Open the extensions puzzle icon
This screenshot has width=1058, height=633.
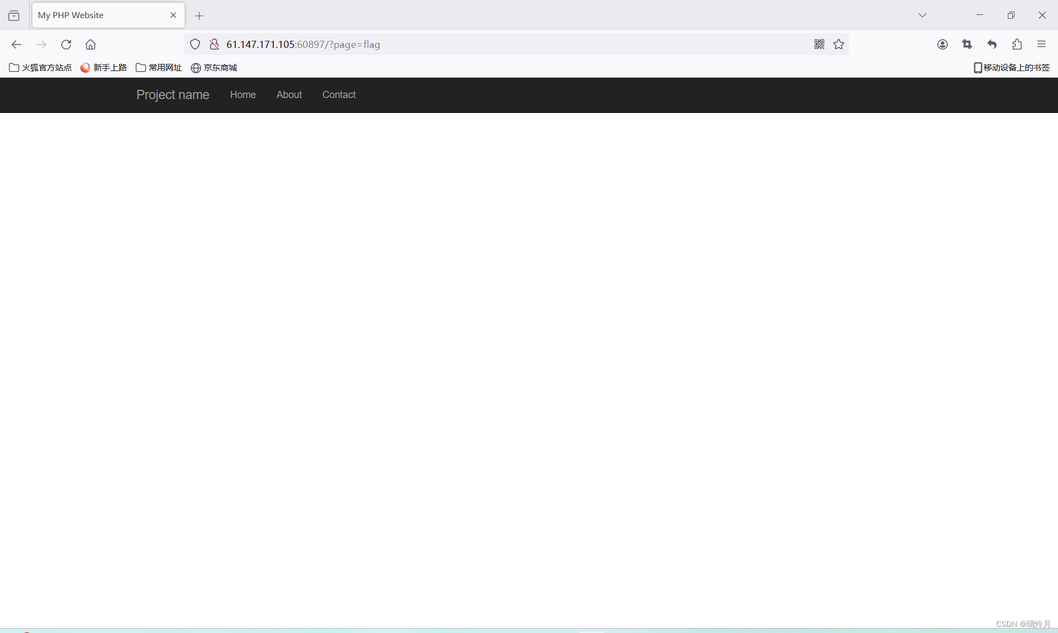pos(1017,45)
